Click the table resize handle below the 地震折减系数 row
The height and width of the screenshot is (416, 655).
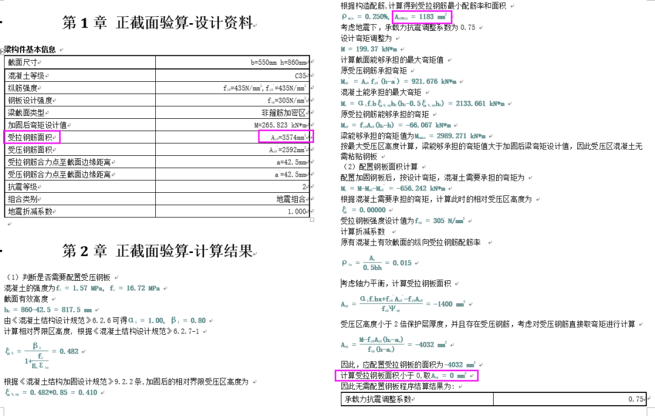pyautogui.click(x=312, y=220)
